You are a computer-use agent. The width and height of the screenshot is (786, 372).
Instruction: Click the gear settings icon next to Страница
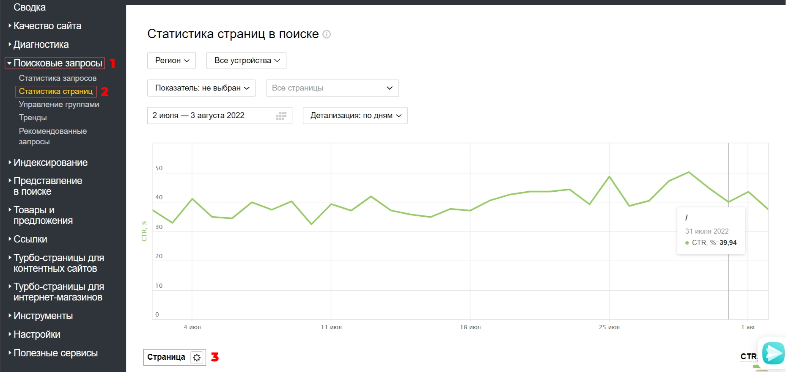coord(197,358)
